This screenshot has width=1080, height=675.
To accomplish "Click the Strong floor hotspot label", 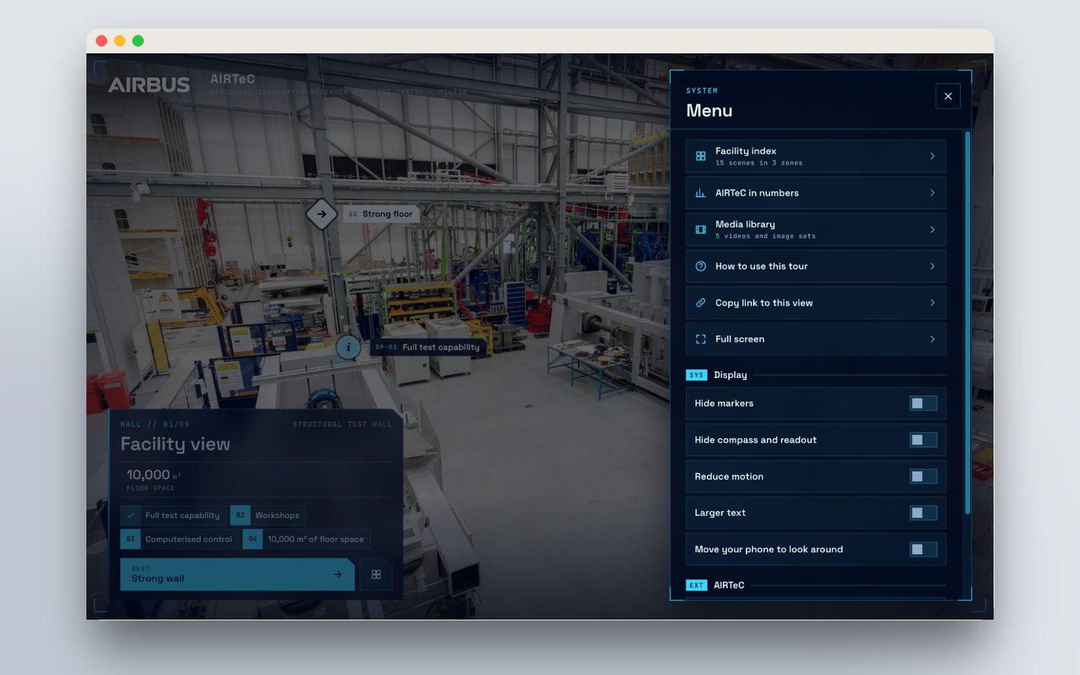I will [381, 214].
